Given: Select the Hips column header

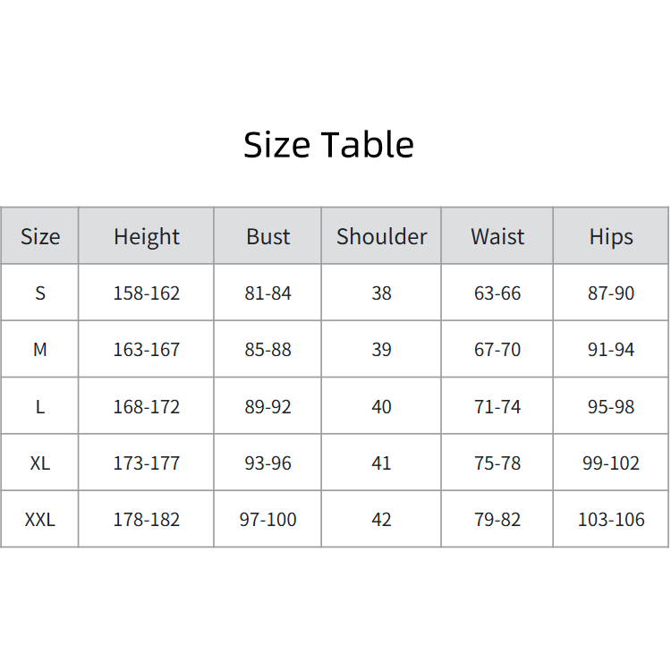Looking at the screenshot, I should pyautogui.click(x=611, y=237).
